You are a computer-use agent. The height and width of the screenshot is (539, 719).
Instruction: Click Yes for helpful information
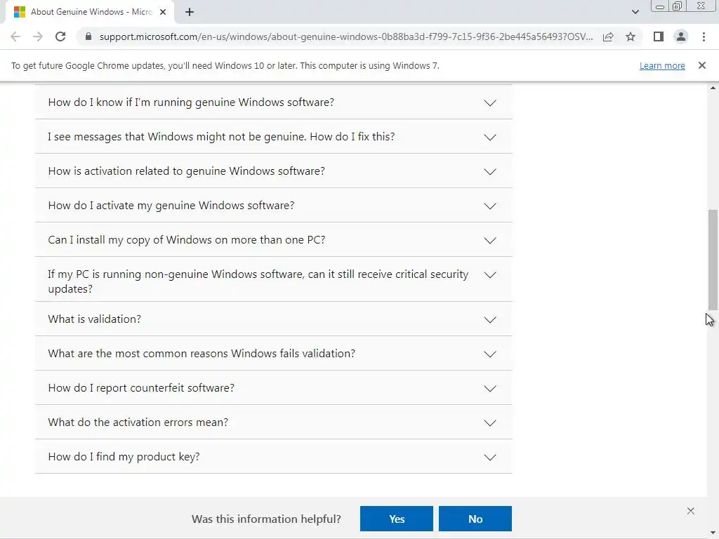[x=397, y=519]
